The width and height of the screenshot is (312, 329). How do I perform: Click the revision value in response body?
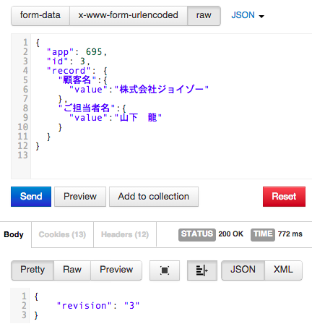click(x=131, y=306)
